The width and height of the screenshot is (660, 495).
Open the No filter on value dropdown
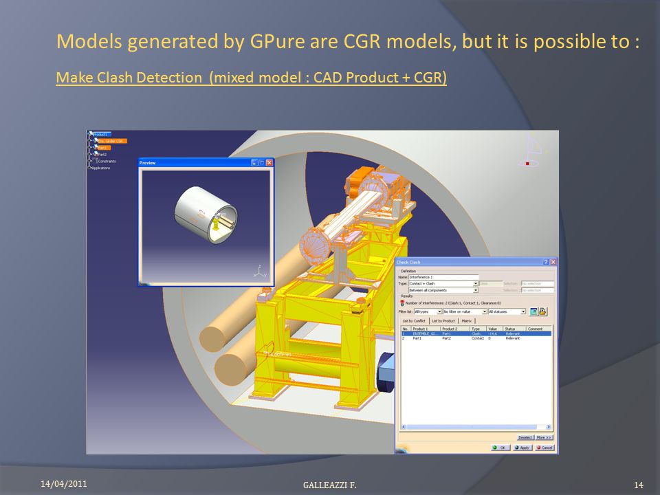[485, 311]
